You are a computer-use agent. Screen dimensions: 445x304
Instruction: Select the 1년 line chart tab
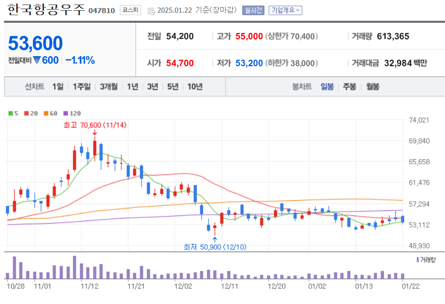(132, 86)
